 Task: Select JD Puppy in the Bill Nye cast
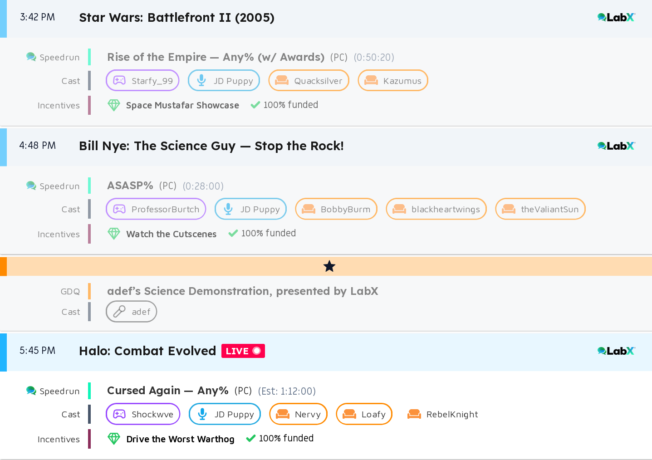(251, 209)
